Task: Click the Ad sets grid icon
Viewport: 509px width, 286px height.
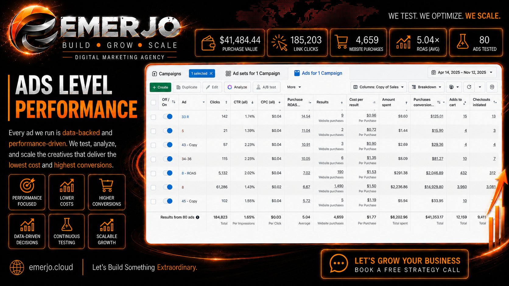Action: pyautogui.click(x=228, y=74)
